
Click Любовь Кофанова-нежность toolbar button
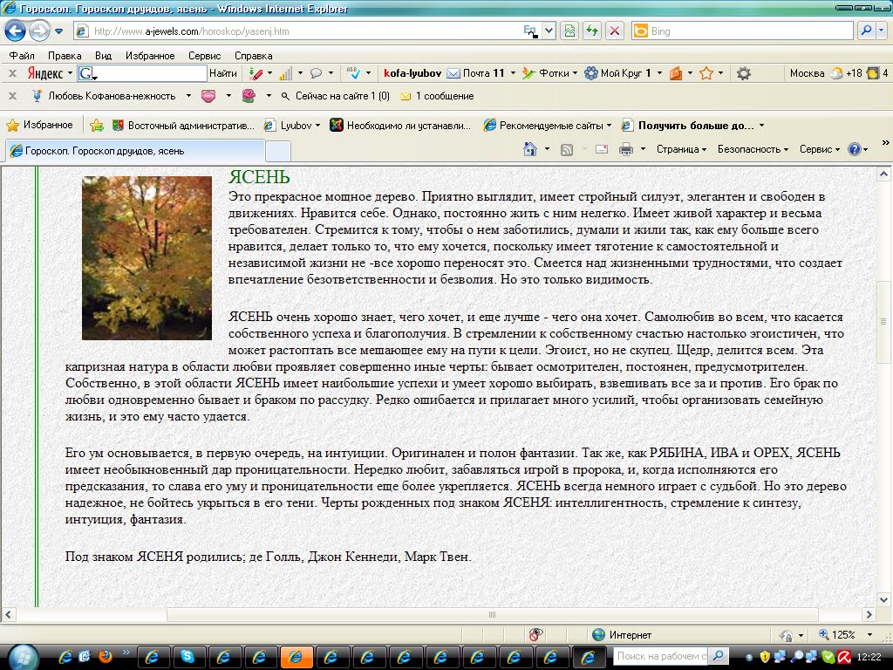click(x=104, y=96)
